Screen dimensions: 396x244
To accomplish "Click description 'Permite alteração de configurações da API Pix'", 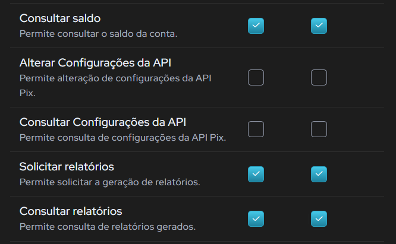I will click(115, 85).
